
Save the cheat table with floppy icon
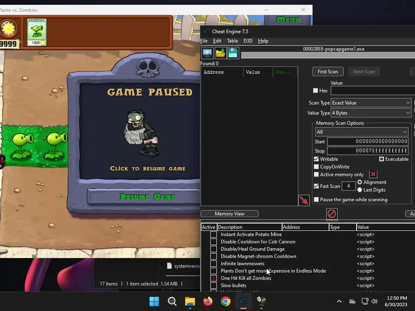point(233,53)
